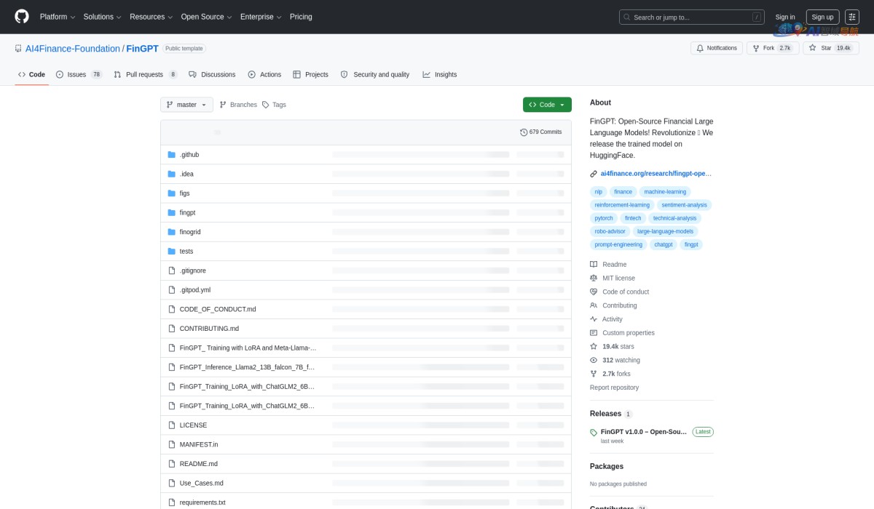Select the machine-learning topic tag
The width and height of the screenshot is (874, 509).
tap(665, 192)
